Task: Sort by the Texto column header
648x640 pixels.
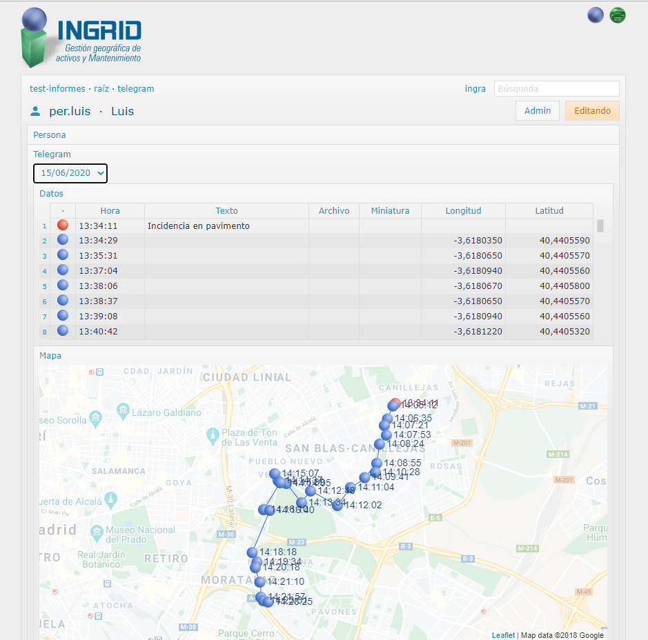Action: pos(226,210)
